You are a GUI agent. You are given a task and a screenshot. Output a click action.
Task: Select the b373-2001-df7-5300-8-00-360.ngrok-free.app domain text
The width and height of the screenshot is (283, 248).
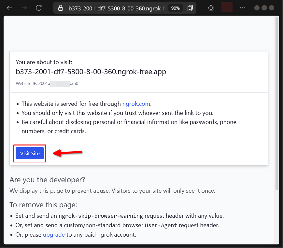point(91,72)
